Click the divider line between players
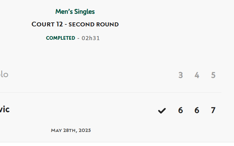234x146 pixels. coord(111,92)
